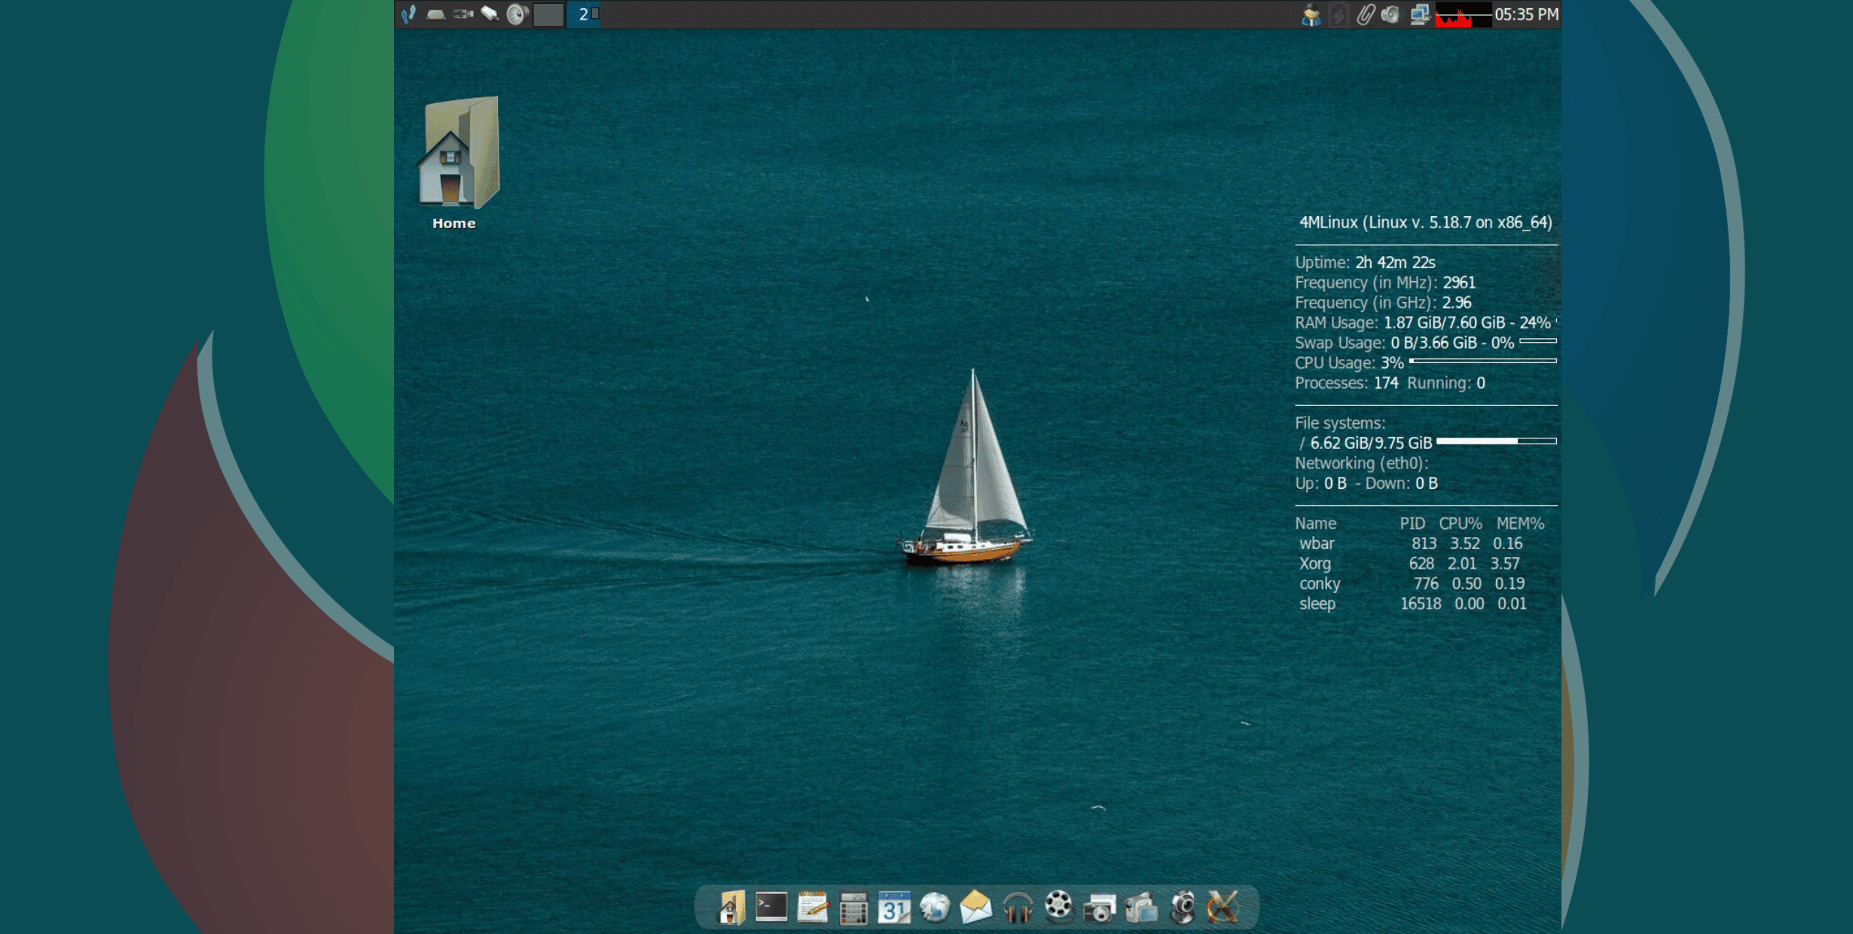
Task: Launch the camcorder screen recorder dock icon
Action: click(1140, 908)
